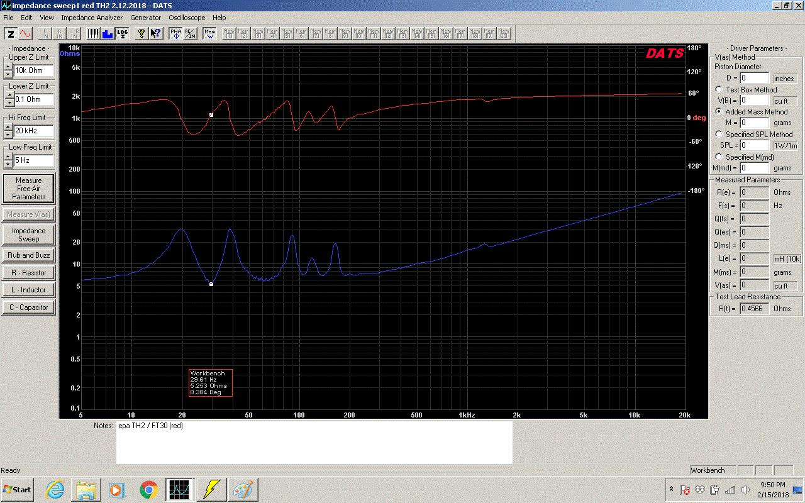Decrease the Low Freq Limit with down arrow
Viewport: 805px width, 503px height.
(x=8, y=164)
